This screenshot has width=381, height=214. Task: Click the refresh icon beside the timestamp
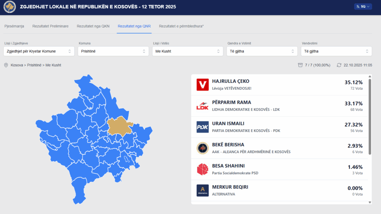339,65
